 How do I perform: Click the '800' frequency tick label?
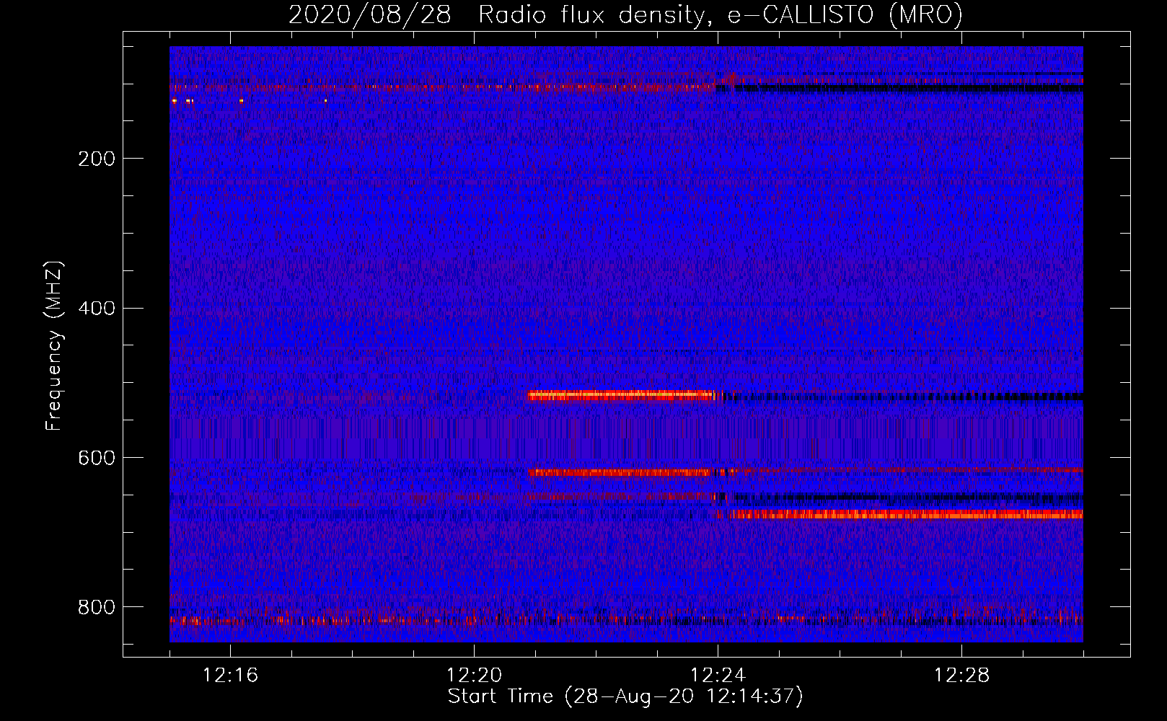tap(96, 607)
